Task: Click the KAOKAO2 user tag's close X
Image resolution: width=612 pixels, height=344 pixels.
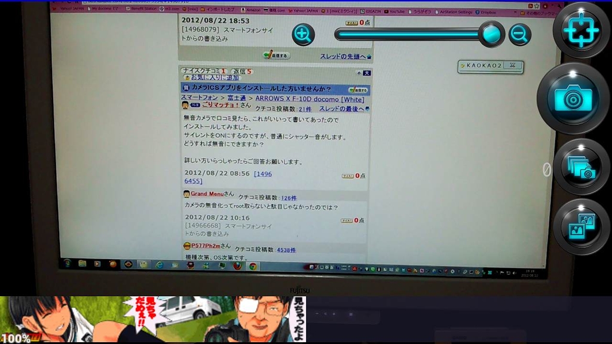Action: (512, 65)
